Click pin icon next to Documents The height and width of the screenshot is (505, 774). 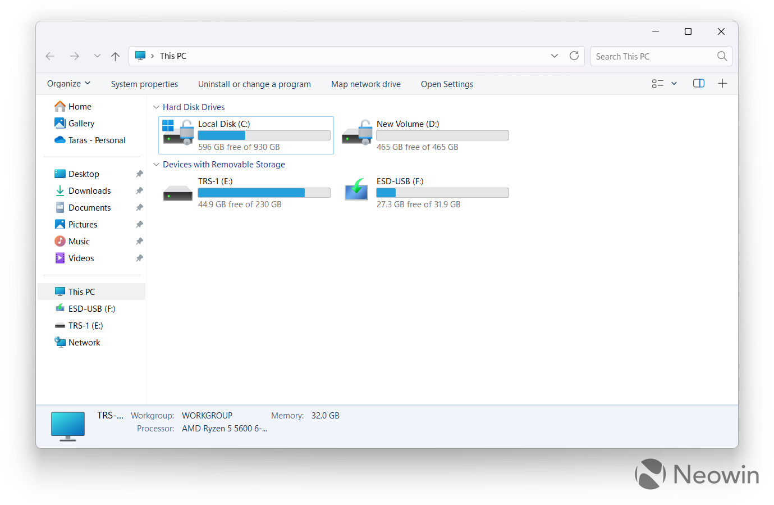click(x=139, y=208)
